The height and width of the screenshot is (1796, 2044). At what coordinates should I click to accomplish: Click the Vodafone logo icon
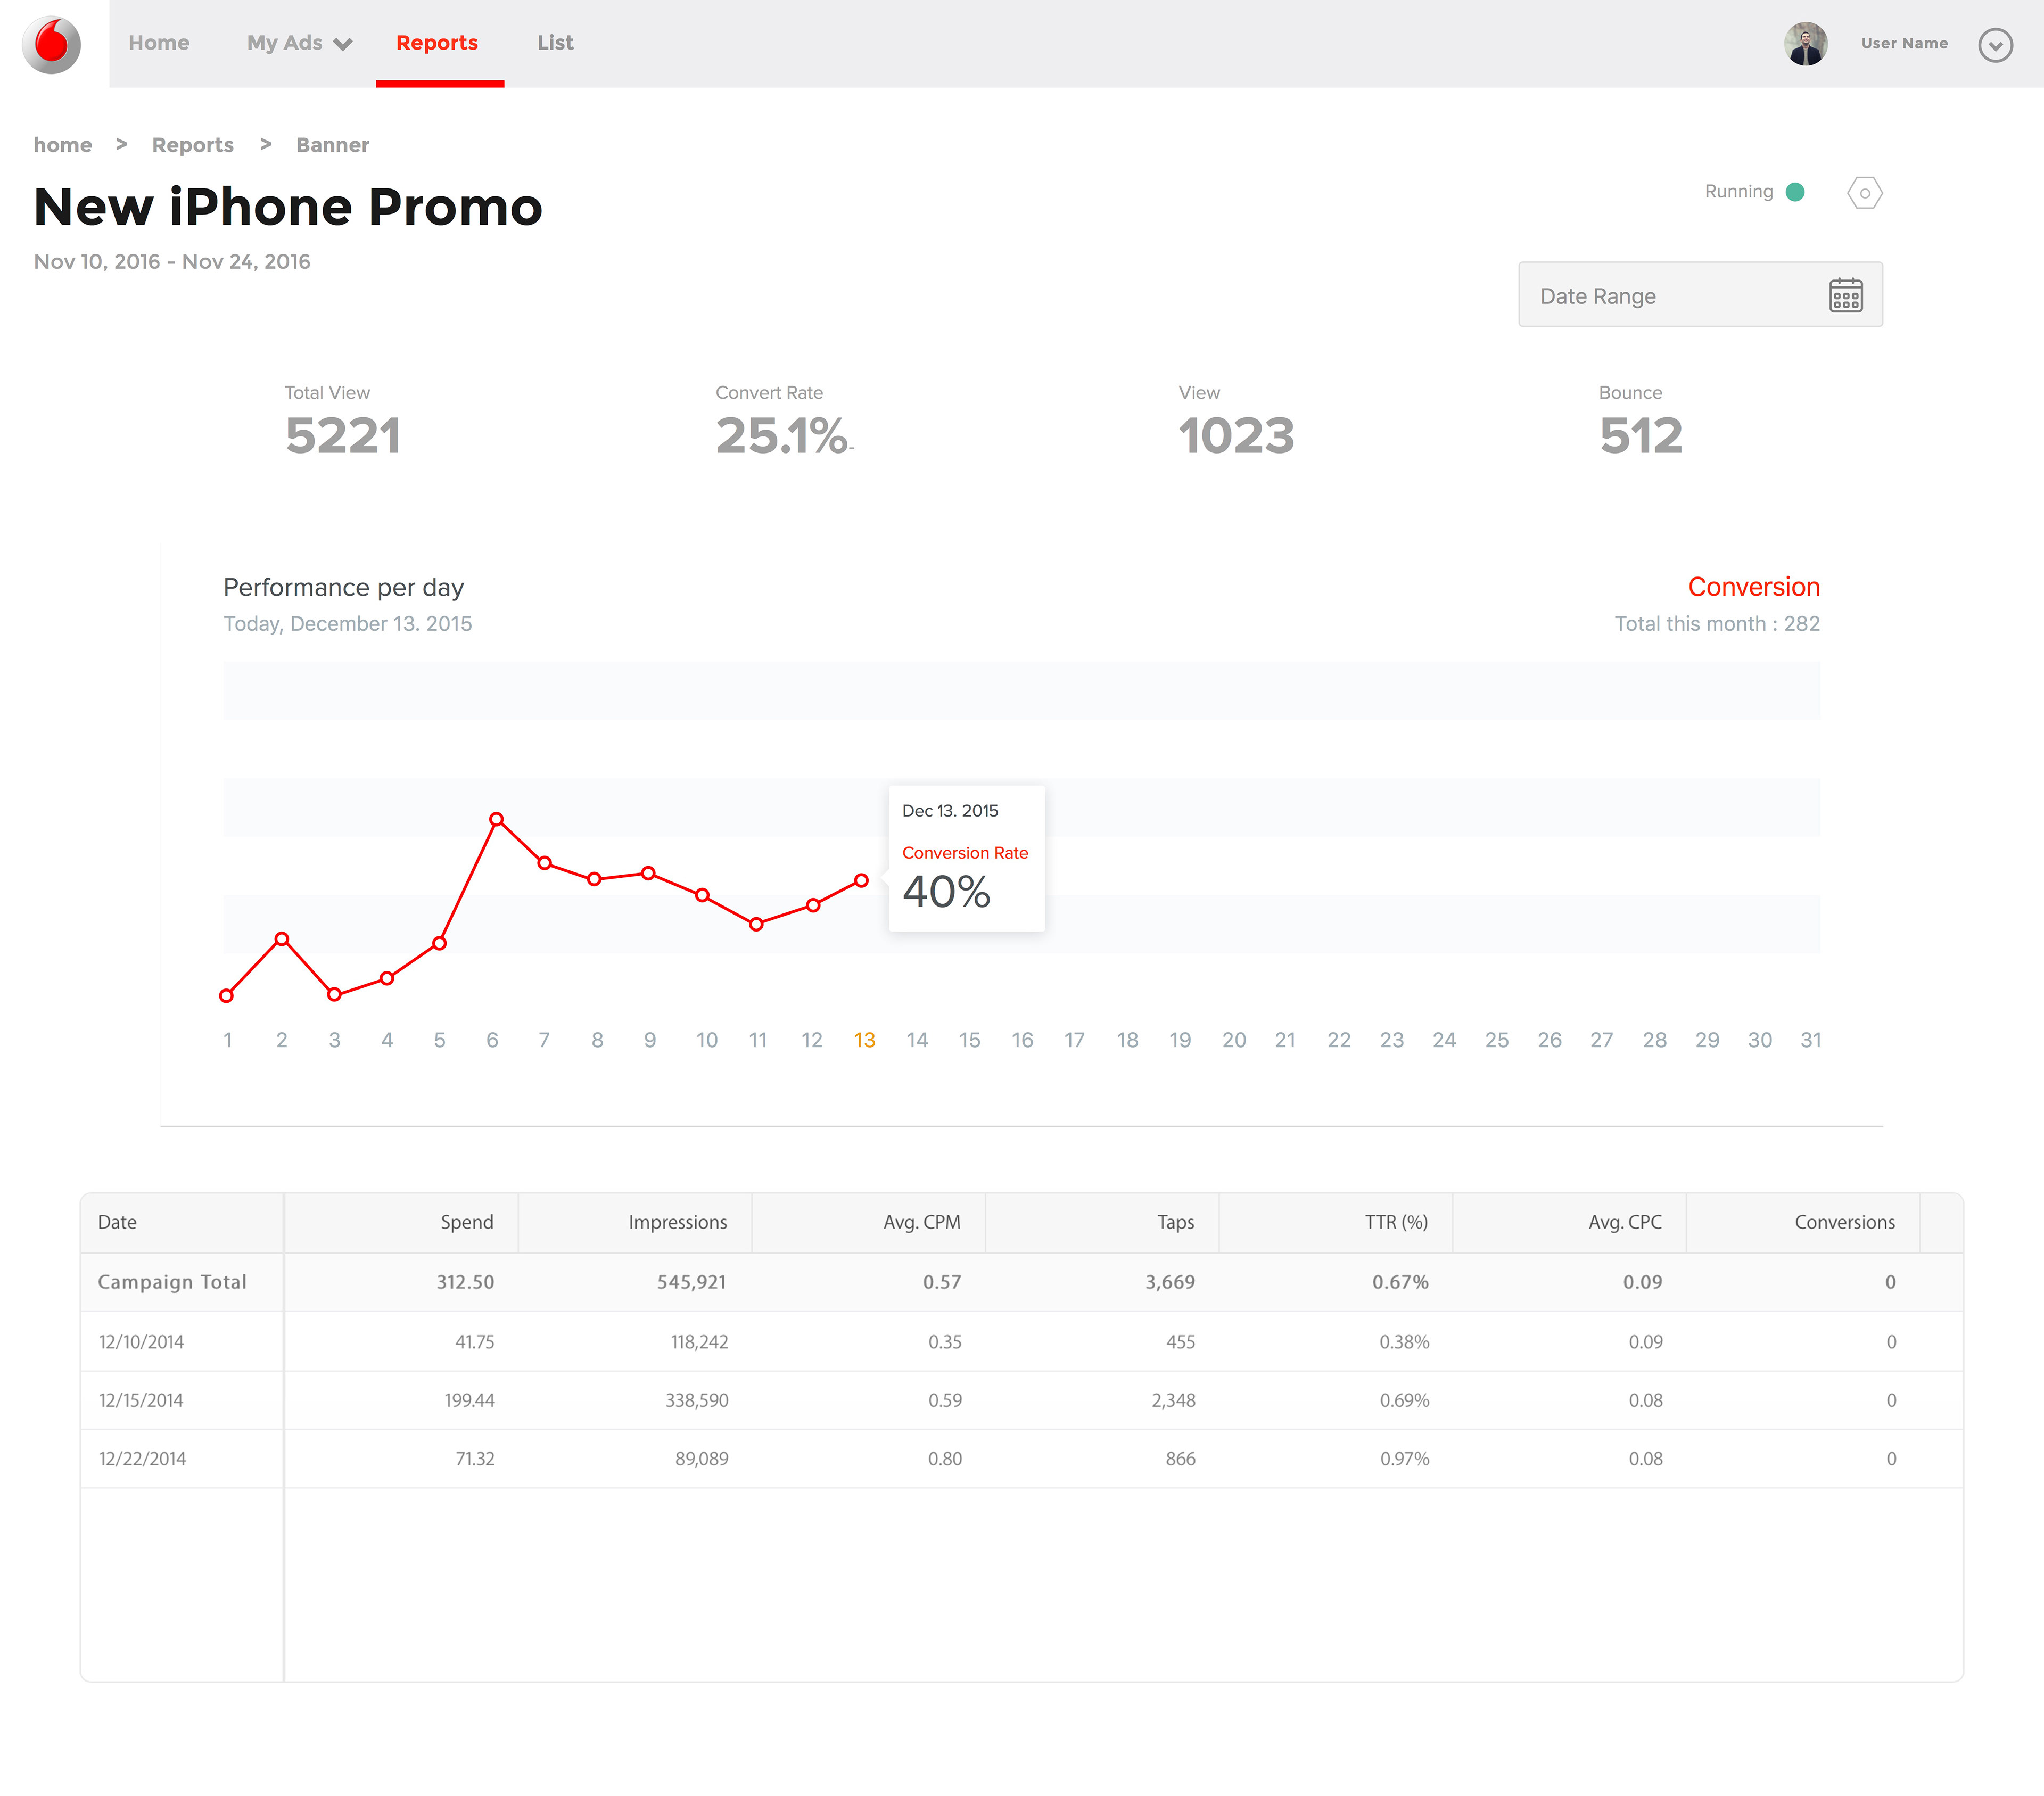pyautogui.click(x=51, y=44)
